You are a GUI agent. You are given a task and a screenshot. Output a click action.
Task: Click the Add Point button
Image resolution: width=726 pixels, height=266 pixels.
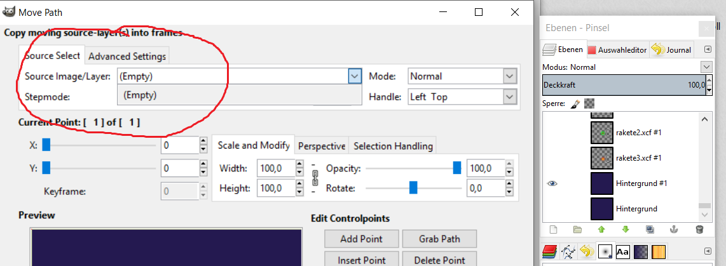click(361, 239)
